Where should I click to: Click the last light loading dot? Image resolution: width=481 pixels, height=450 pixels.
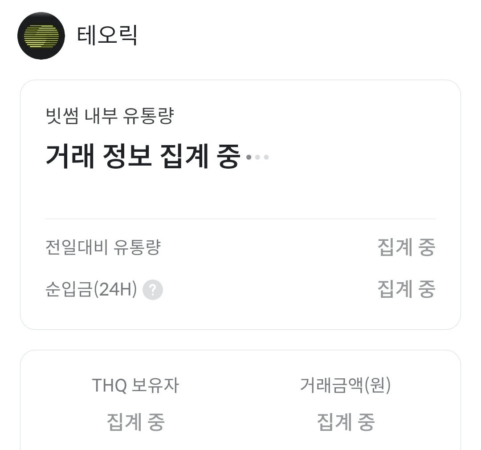(x=266, y=157)
